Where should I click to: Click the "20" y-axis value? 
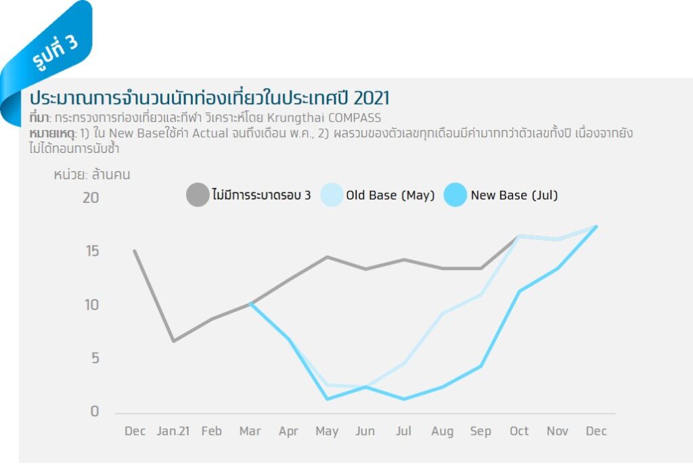coord(91,198)
